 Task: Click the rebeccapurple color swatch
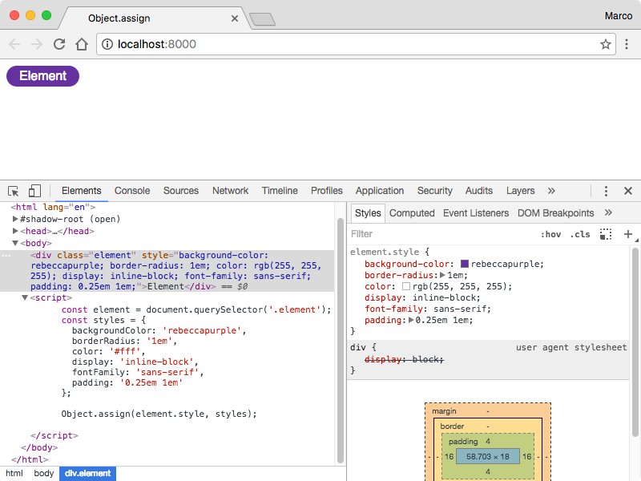click(465, 264)
